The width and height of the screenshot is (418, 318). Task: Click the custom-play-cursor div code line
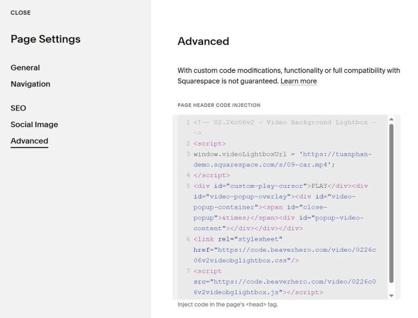click(251, 186)
